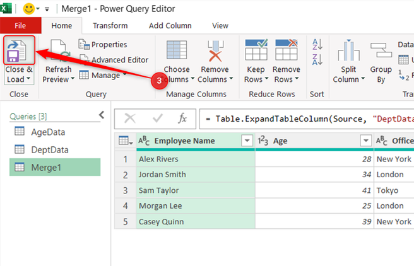The height and width of the screenshot is (266, 414).
Task: Select Office cell Tokyo
Action: (x=394, y=190)
